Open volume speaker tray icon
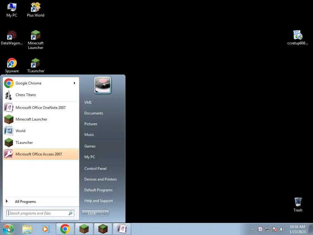 pos(282,229)
